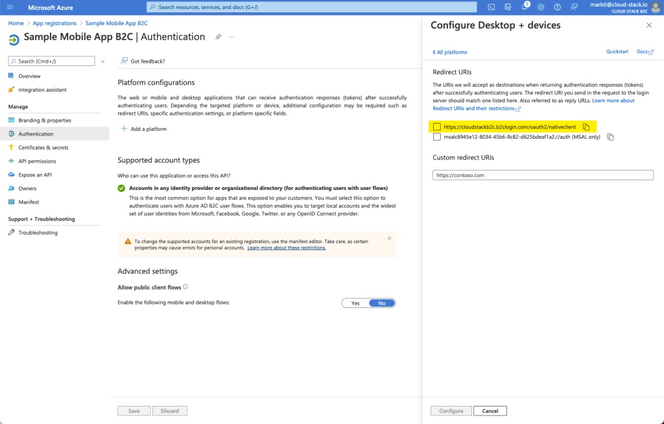
Task: Open Owners page
Action: pyautogui.click(x=27, y=189)
